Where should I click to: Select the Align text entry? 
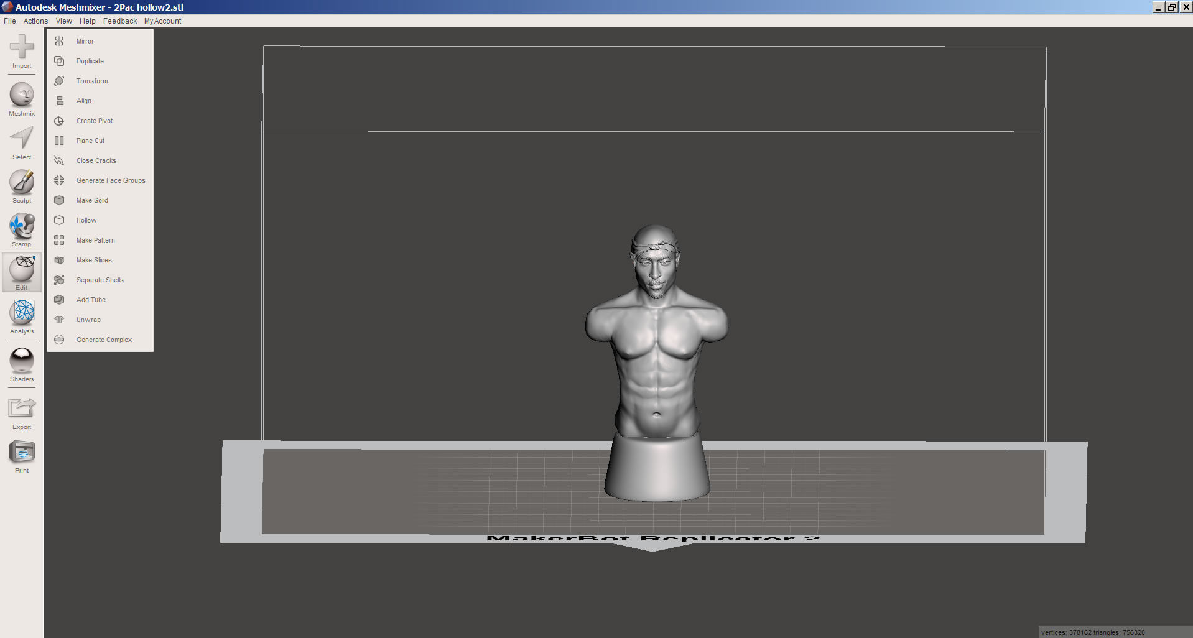84,101
